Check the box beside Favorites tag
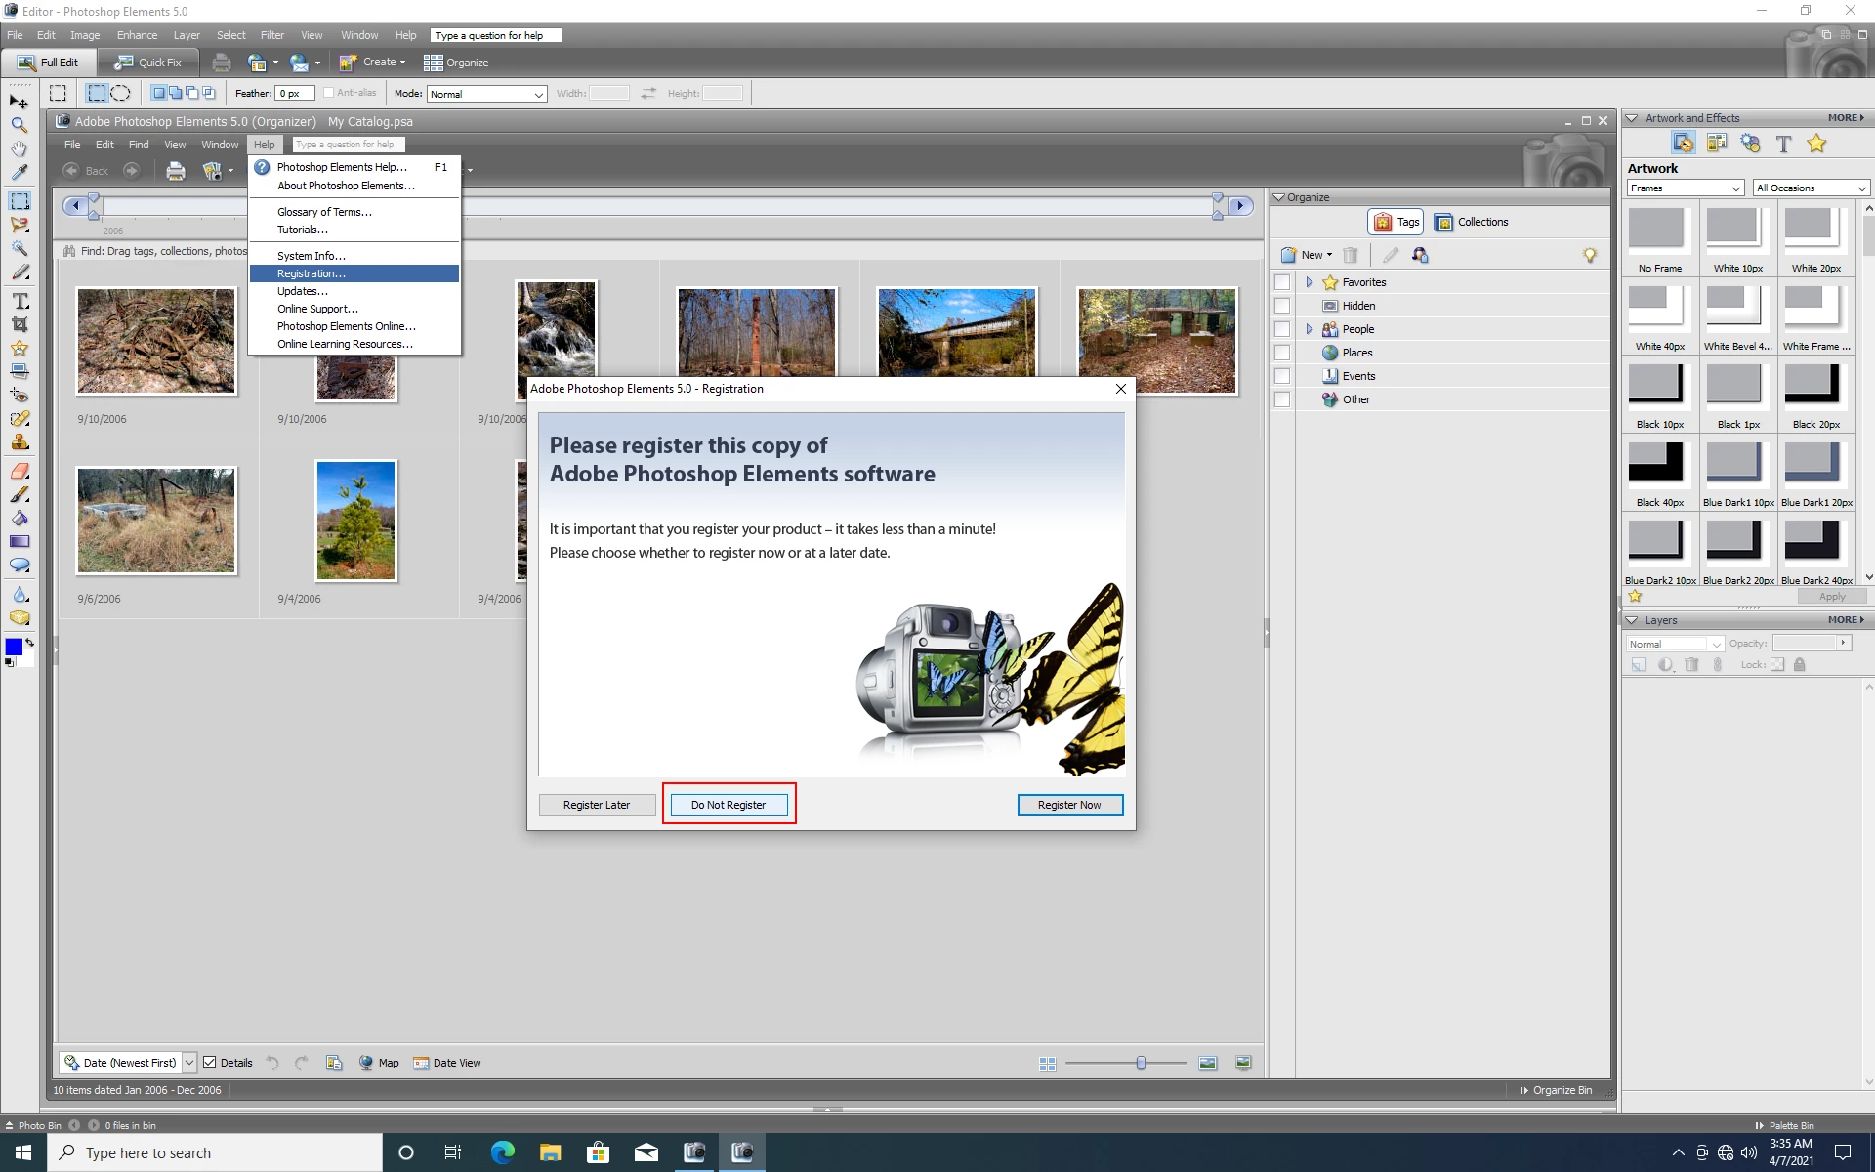The height and width of the screenshot is (1172, 1875). point(1282,282)
